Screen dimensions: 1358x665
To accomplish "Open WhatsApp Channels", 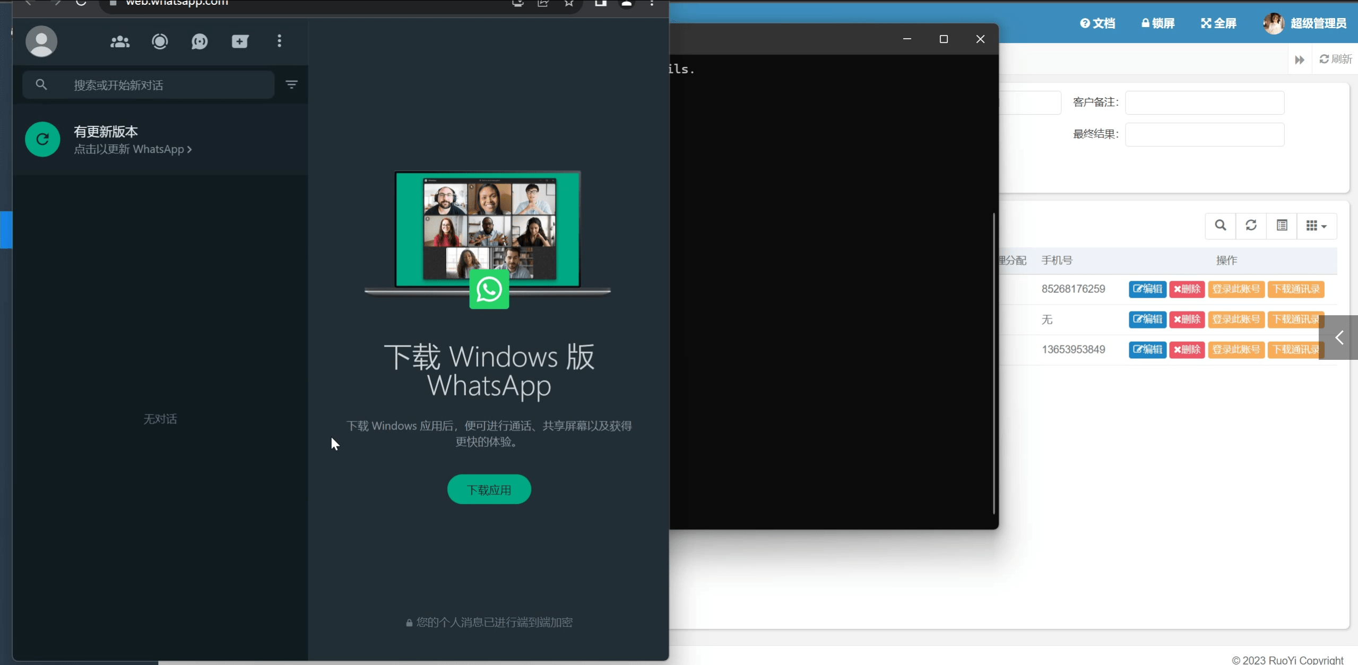I will click(x=200, y=41).
